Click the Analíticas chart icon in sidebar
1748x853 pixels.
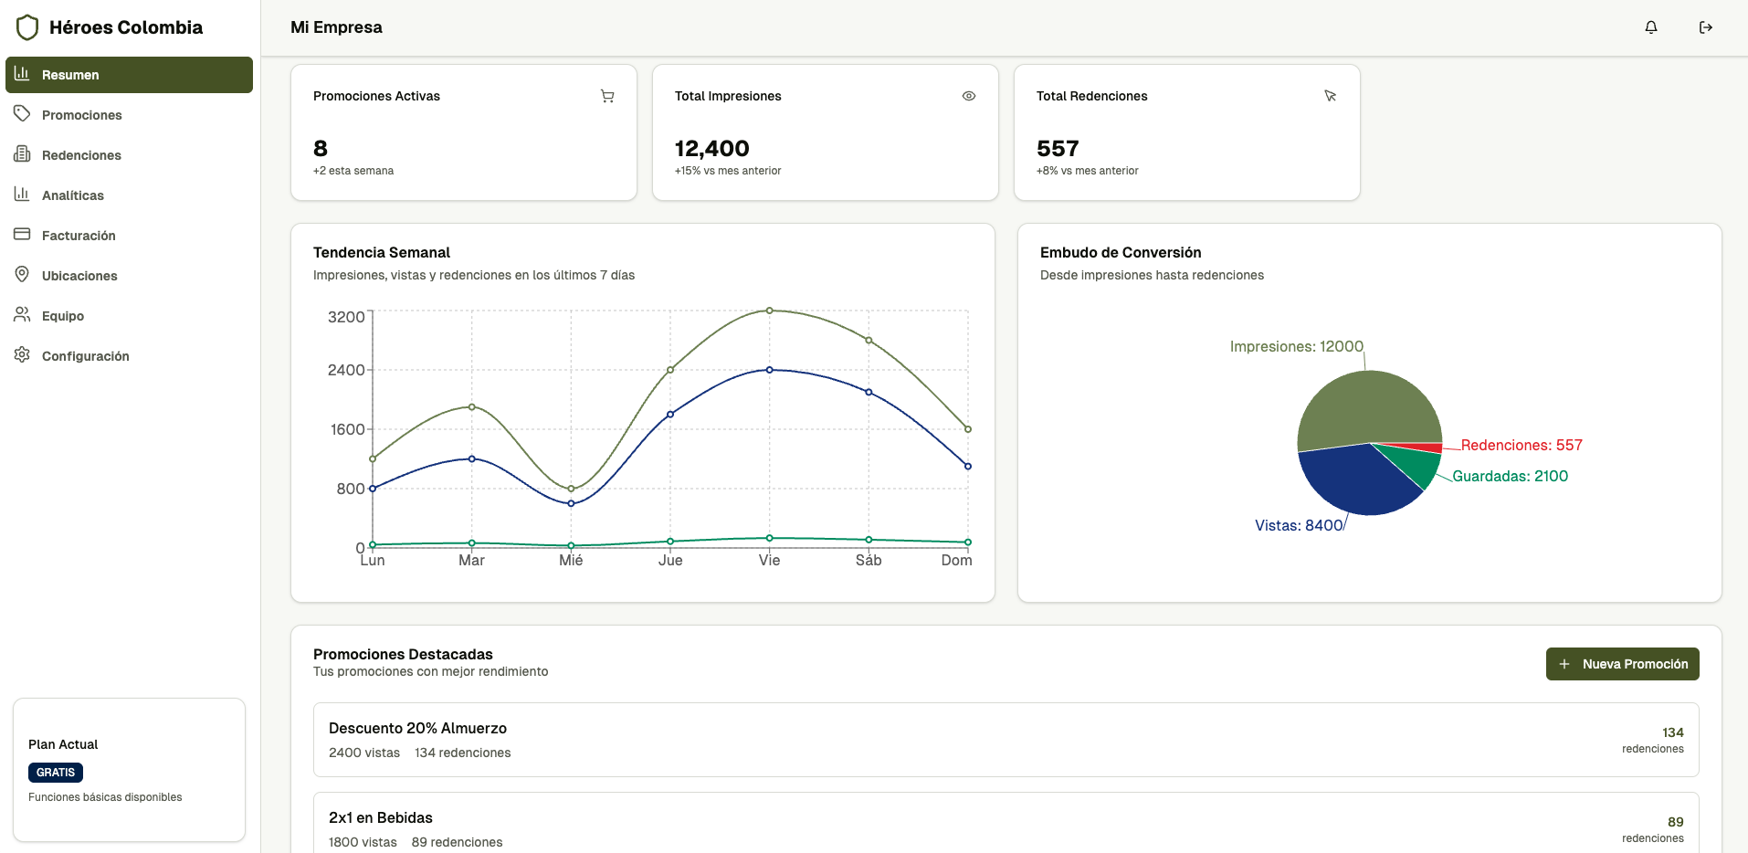[x=22, y=195]
